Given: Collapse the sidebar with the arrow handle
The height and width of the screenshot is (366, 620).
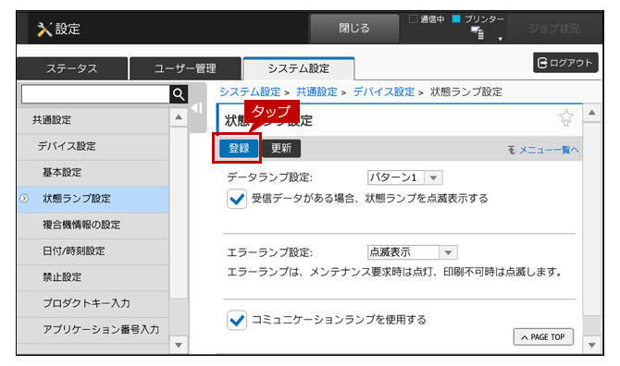Looking at the screenshot, I should click(197, 108).
